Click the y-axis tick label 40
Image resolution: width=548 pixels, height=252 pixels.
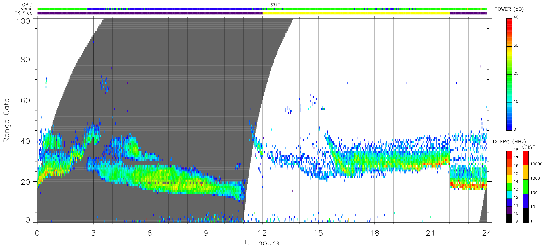tap(25, 141)
